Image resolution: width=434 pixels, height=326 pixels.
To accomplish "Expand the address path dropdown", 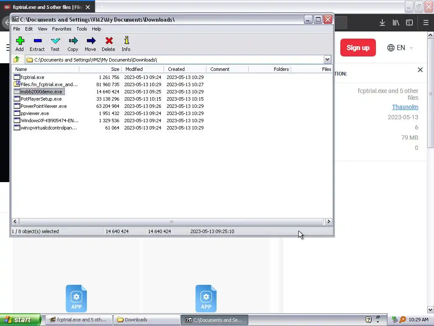I will tap(327, 59).
